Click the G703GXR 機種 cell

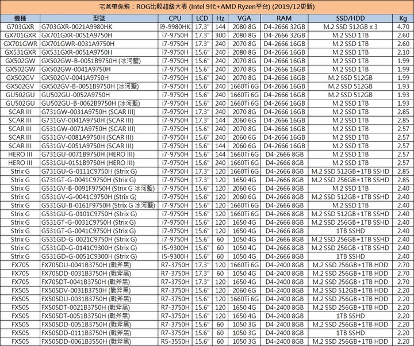tap(20, 27)
